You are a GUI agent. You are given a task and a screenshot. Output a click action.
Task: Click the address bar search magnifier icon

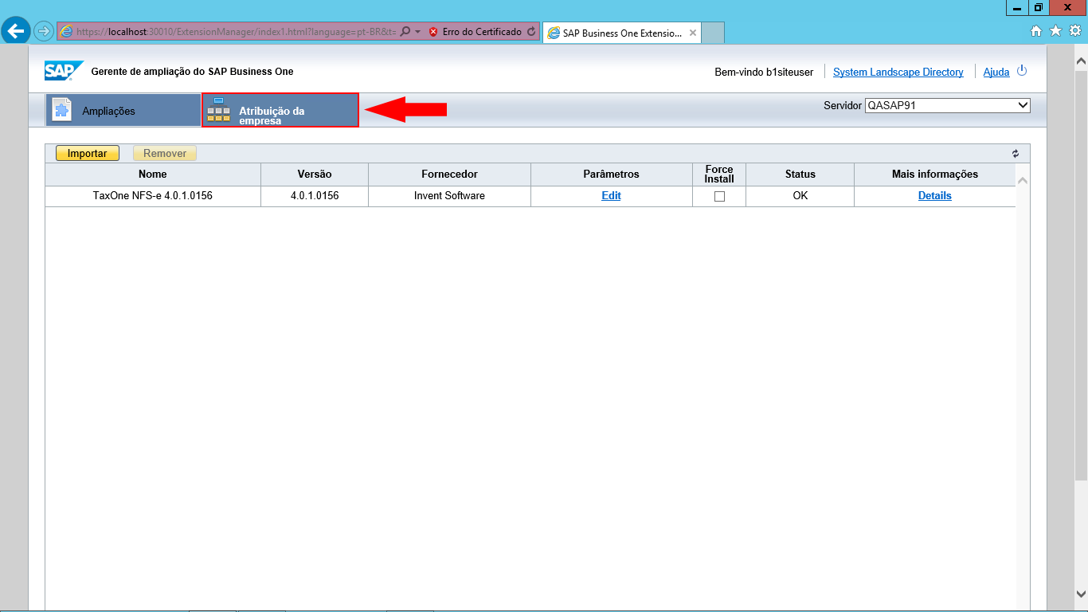(405, 32)
